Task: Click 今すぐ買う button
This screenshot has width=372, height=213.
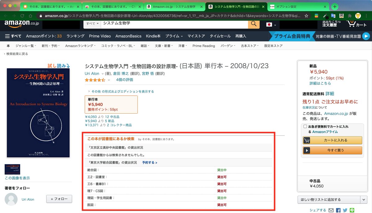Action: click(332, 150)
